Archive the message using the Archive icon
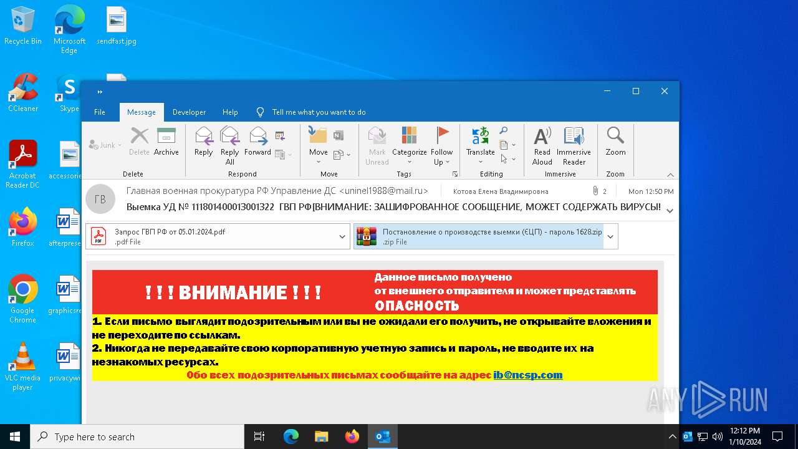798x449 pixels. tap(166, 142)
